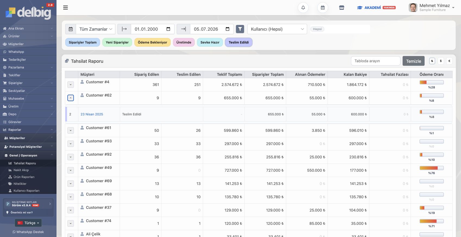461x237 pixels.
Task: Click the end date arrow icon
Action: (x=183, y=29)
